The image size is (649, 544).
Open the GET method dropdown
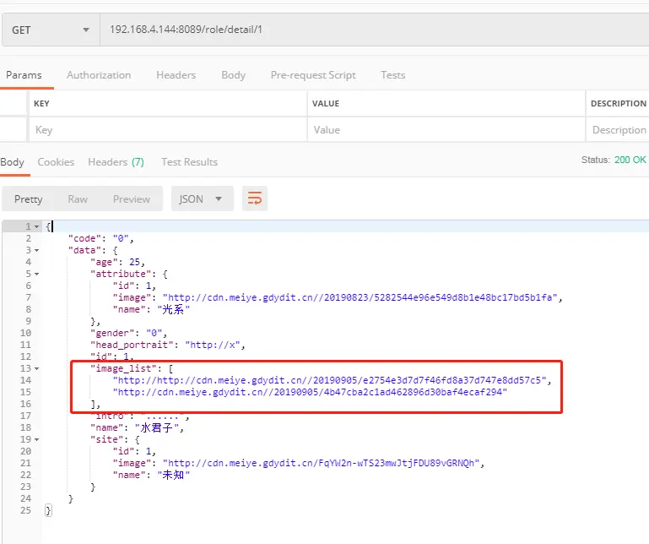pyautogui.click(x=51, y=30)
